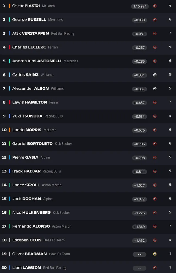Click the orange McLaren color bar beside Piastri
This screenshot has width=176, height=273.
pos(10,6)
